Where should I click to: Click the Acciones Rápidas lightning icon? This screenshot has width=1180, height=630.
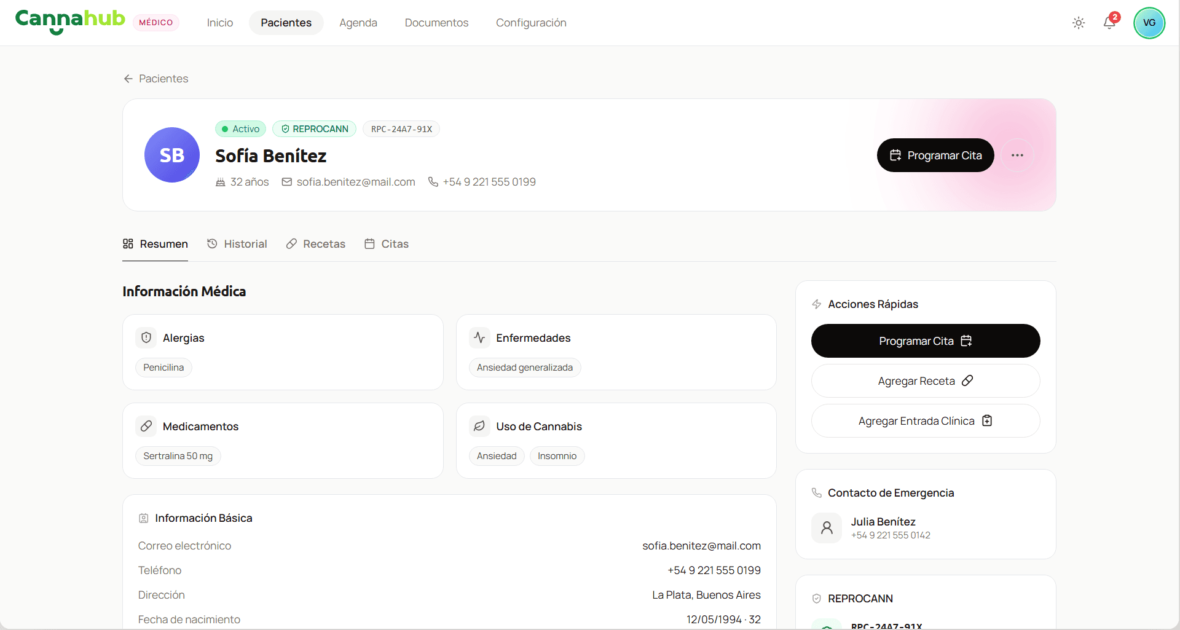tap(817, 304)
